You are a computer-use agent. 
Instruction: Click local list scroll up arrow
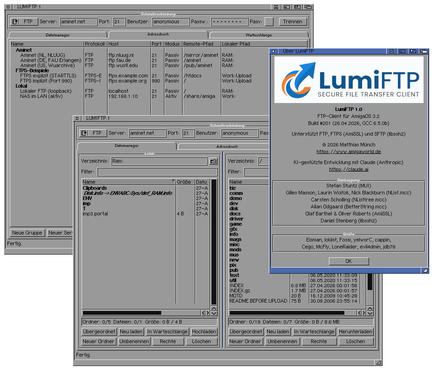(x=214, y=308)
